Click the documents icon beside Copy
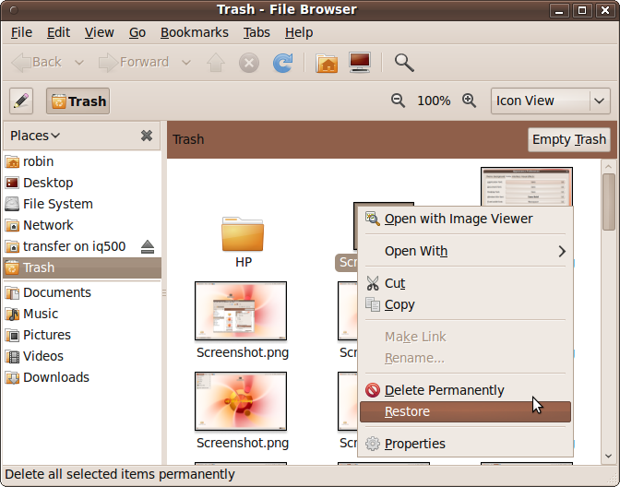Image resolution: width=620 pixels, height=487 pixels. [373, 304]
